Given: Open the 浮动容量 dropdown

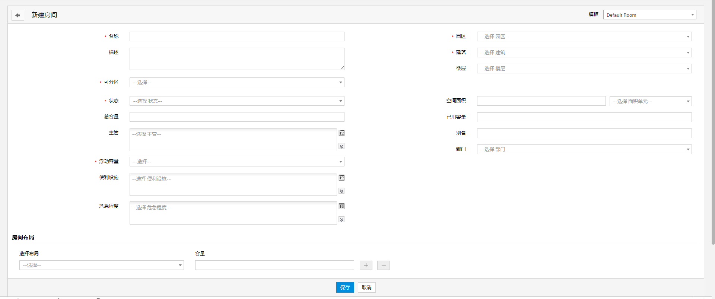Looking at the screenshot, I should point(236,162).
